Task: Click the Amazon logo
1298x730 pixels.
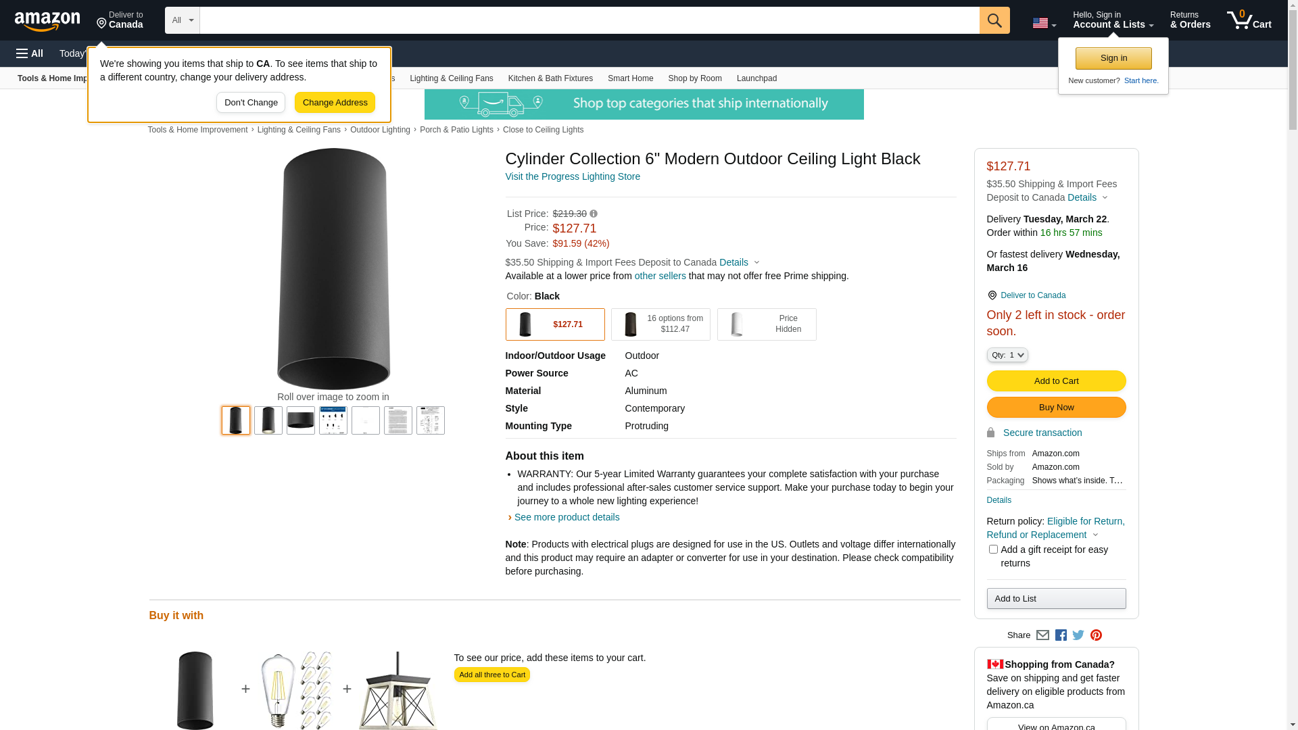Action: pyautogui.click(x=47, y=21)
